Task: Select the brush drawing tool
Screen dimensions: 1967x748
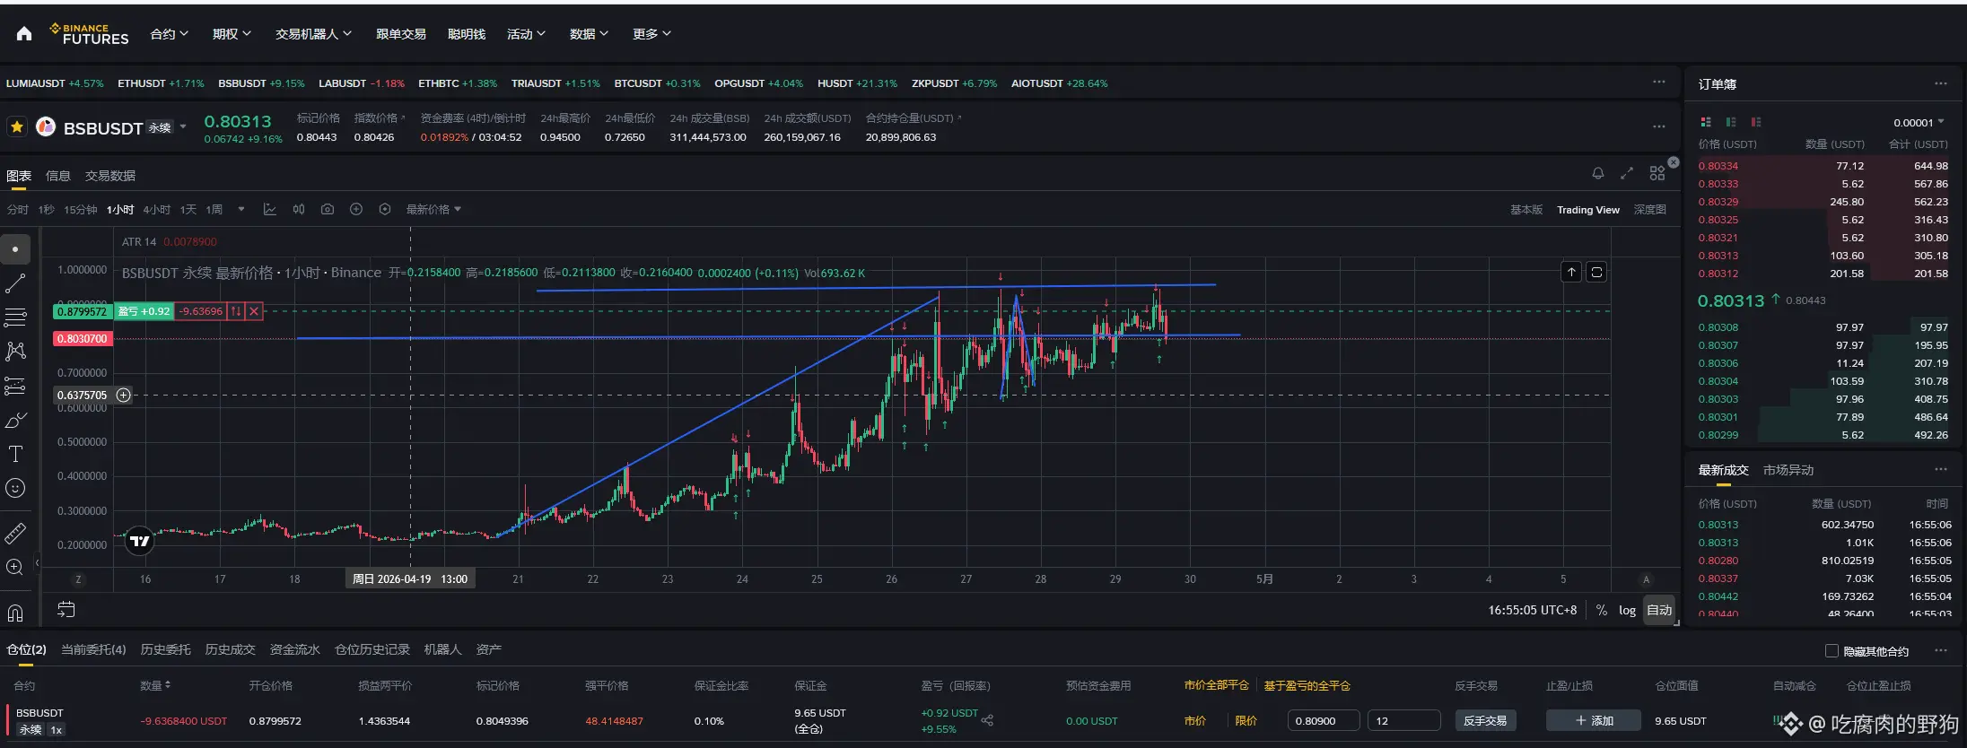Action: click(15, 420)
